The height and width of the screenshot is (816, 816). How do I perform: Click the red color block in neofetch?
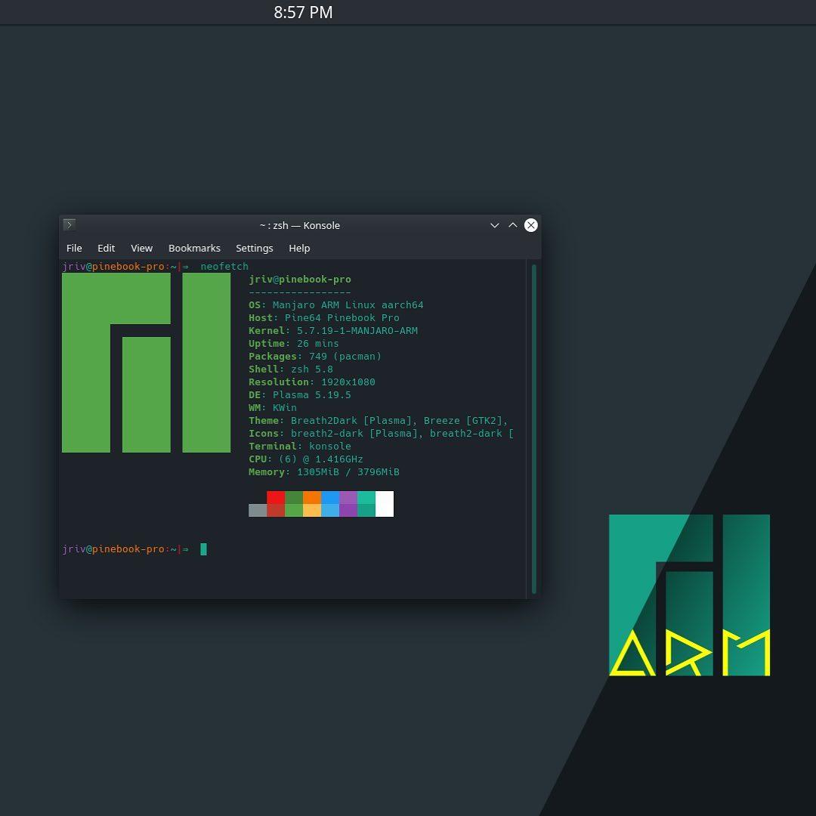tap(275, 497)
